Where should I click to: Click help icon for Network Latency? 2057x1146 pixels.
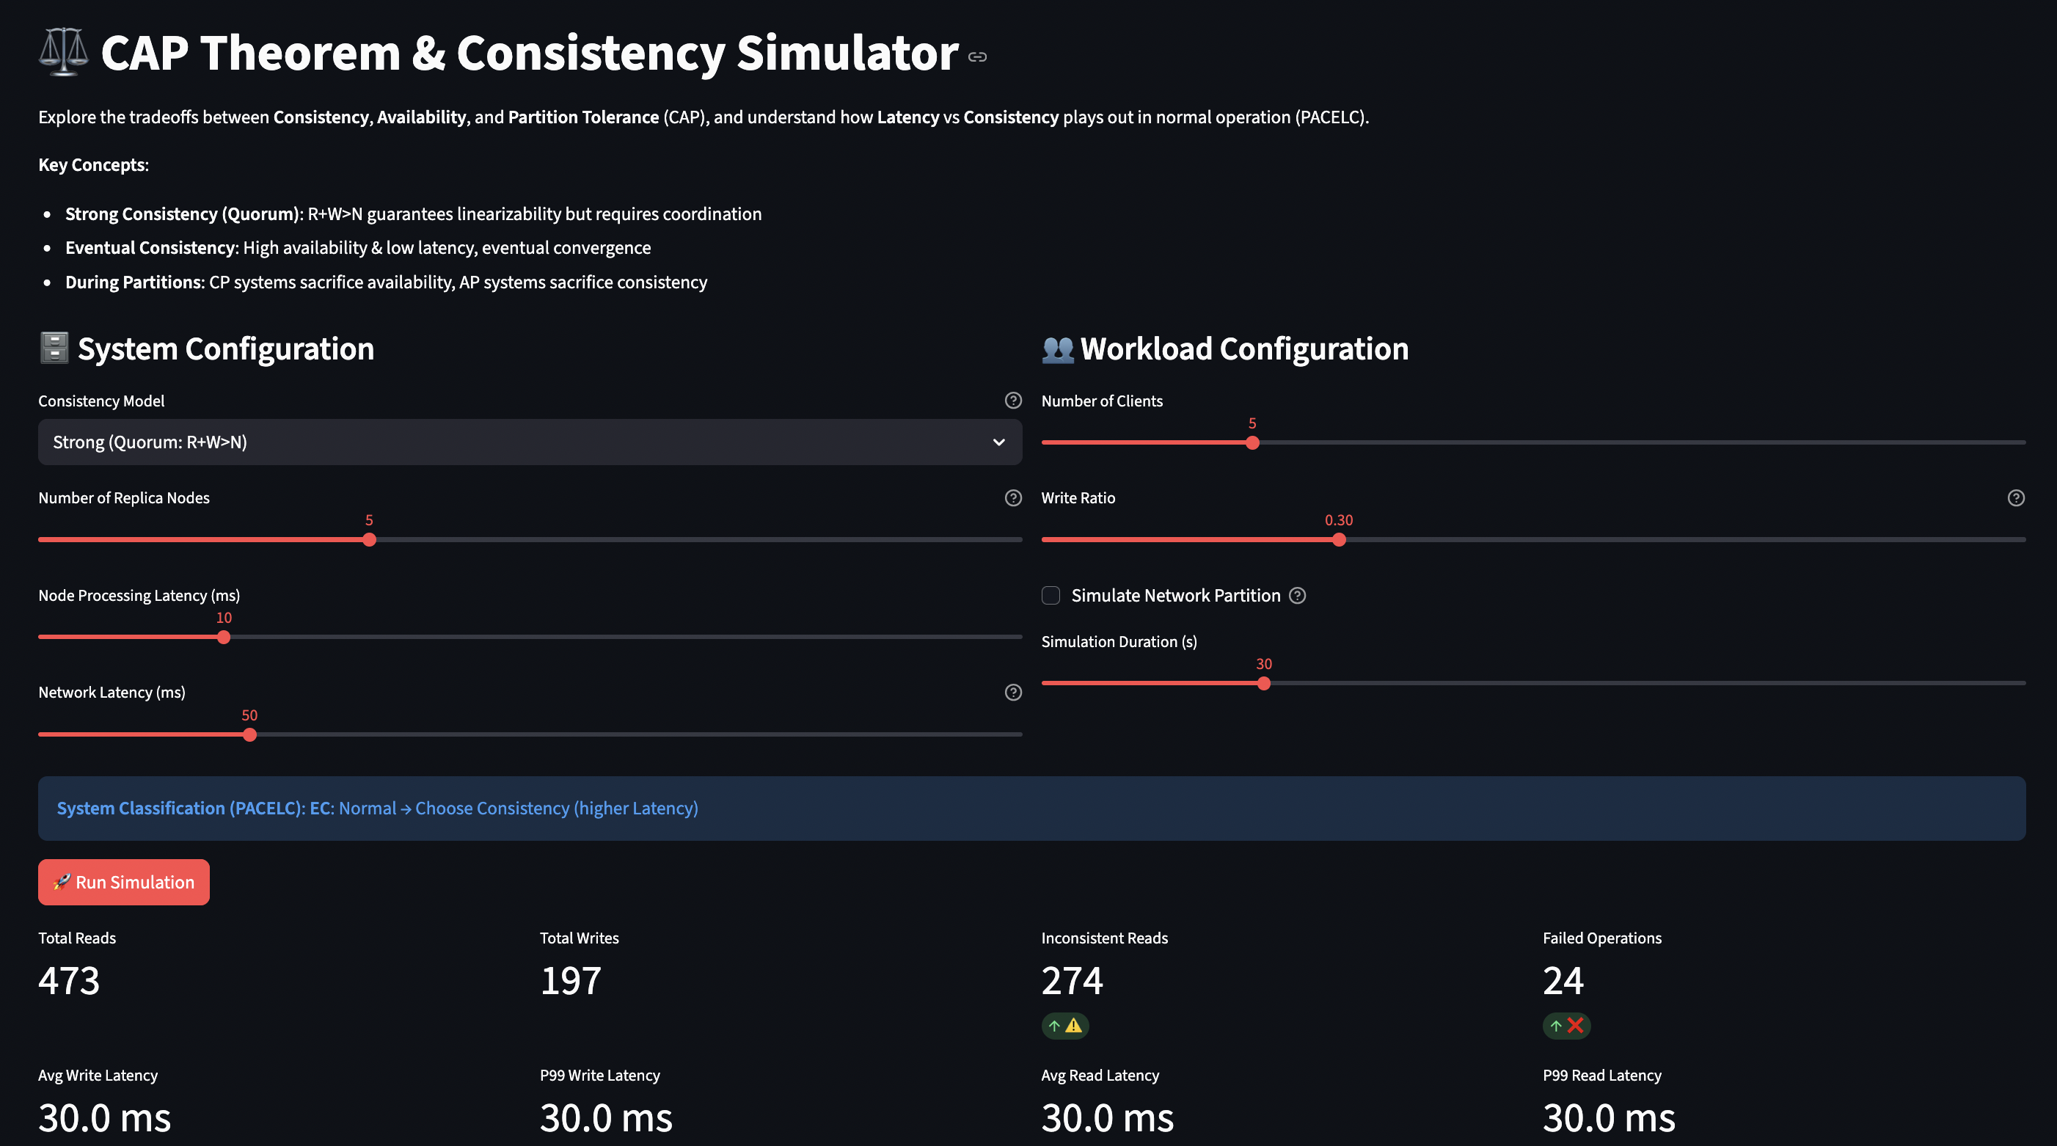pos(1012,693)
